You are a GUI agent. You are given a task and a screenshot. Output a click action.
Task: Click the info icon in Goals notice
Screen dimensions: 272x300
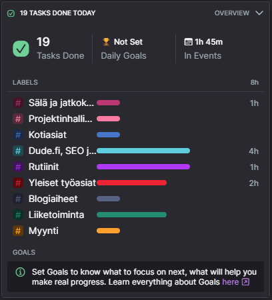[x=21, y=272]
